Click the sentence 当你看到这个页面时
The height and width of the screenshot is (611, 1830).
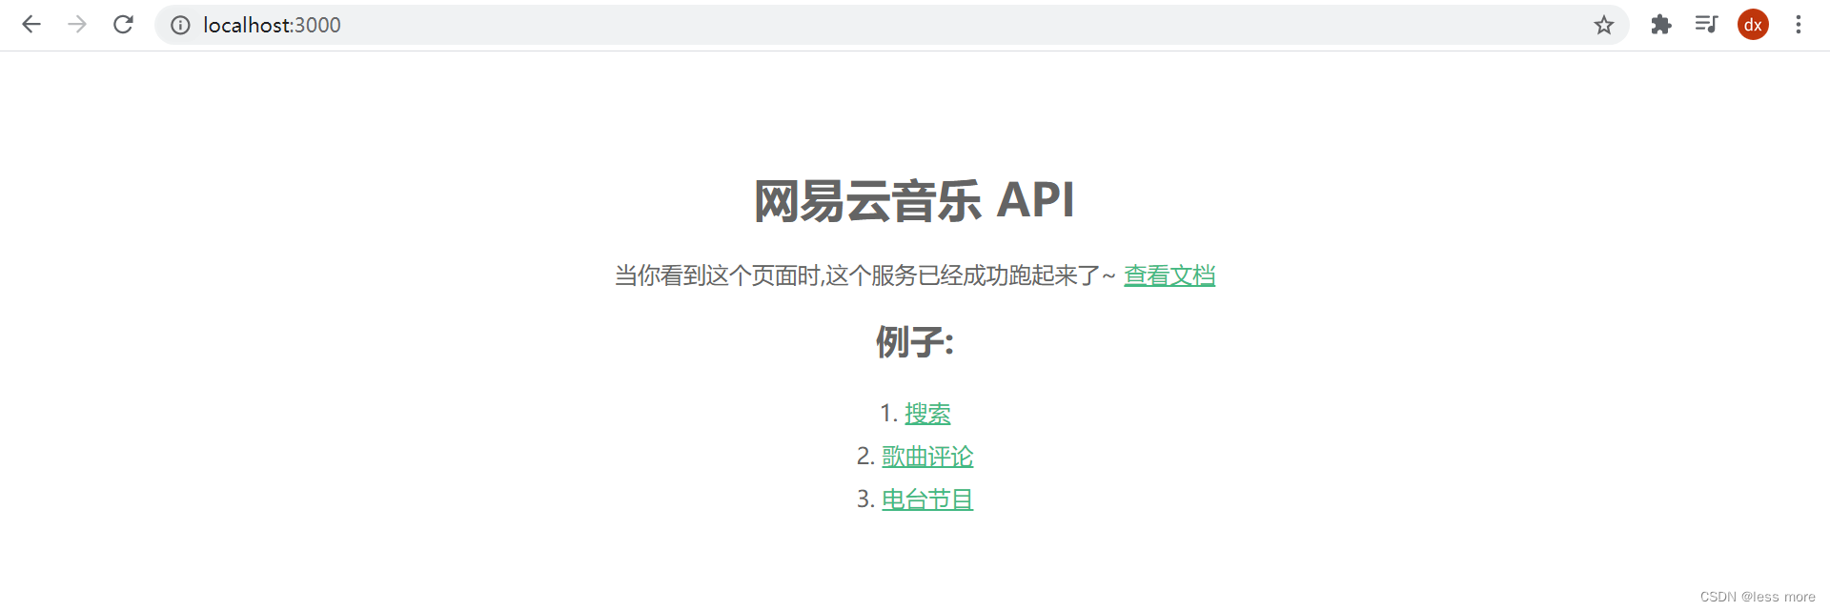tap(717, 275)
